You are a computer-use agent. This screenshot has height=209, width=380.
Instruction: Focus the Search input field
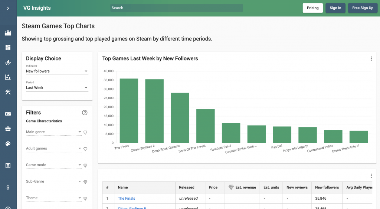click(176, 8)
